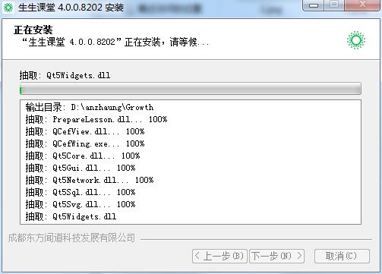Screen dimensions: 382x274
Task: Minimize the installer window
Action: (314, 5)
